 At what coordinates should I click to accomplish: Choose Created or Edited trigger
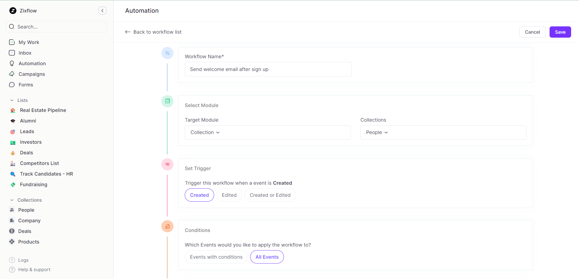coord(270,195)
